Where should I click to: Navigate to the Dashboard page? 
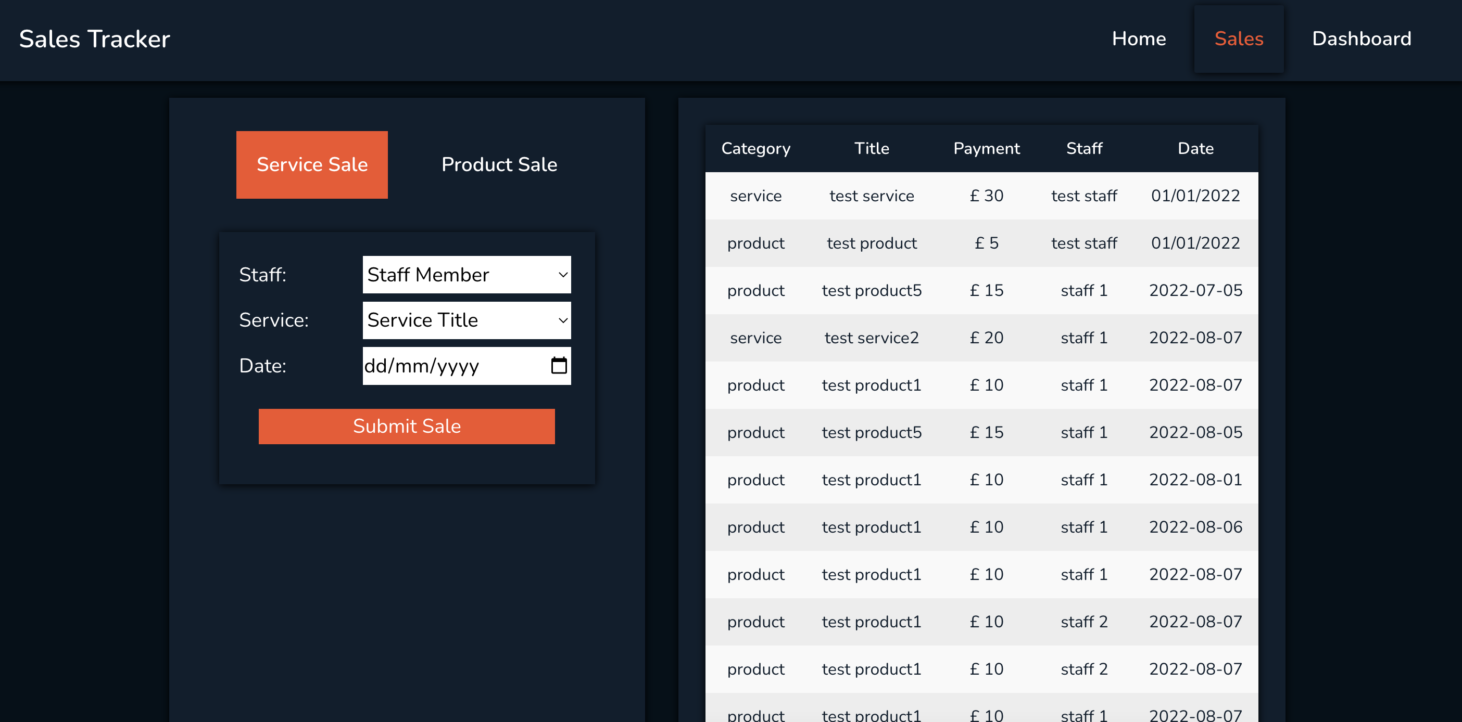pyautogui.click(x=1362, y=38)
